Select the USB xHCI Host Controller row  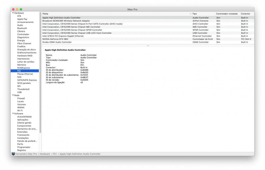pyautogui.click(x=148, y=33)
